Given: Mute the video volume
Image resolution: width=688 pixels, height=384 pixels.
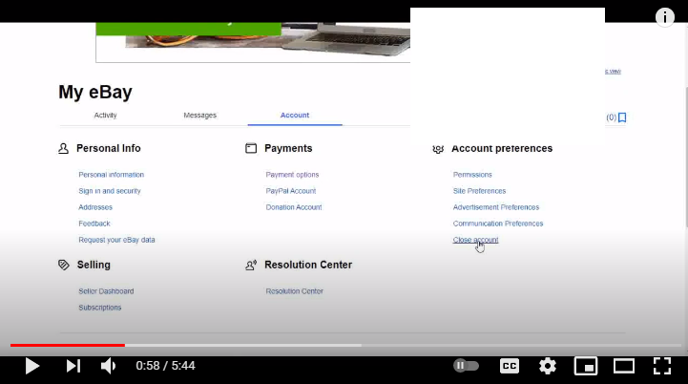Looking at the screenshot, I should [x=109, y=366].
